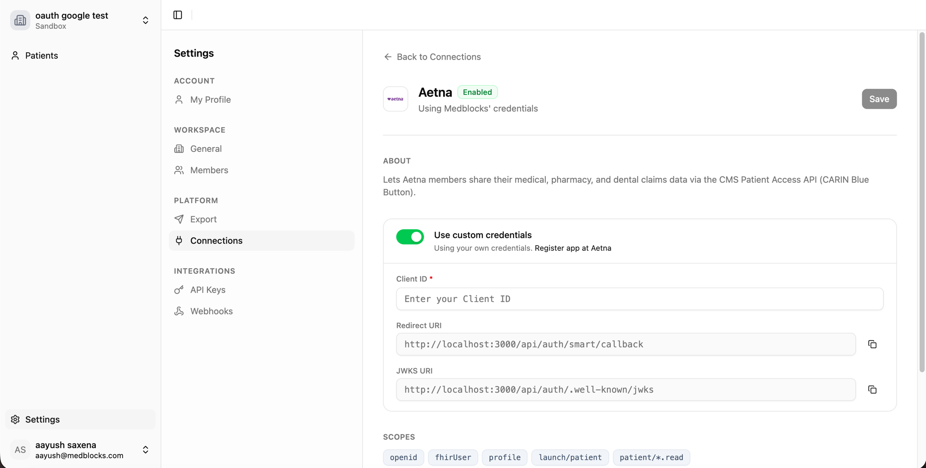Open General workspace settings
The image size is (926, 468).
262,149
